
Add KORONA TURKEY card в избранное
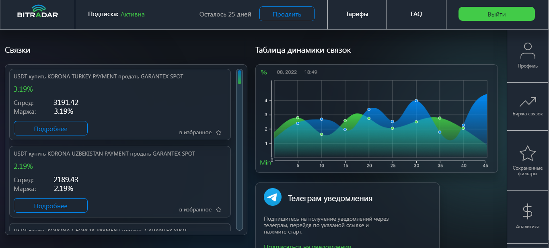[x=195, y=133]
